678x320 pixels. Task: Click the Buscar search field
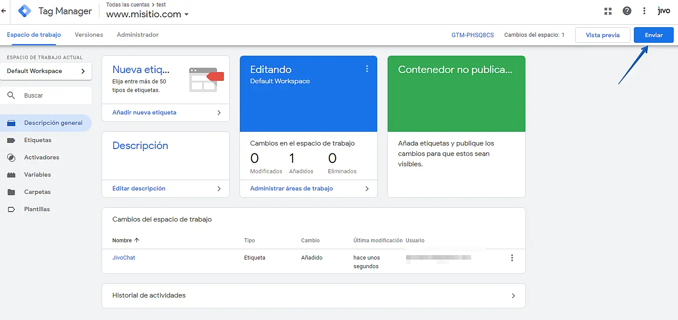52,95
